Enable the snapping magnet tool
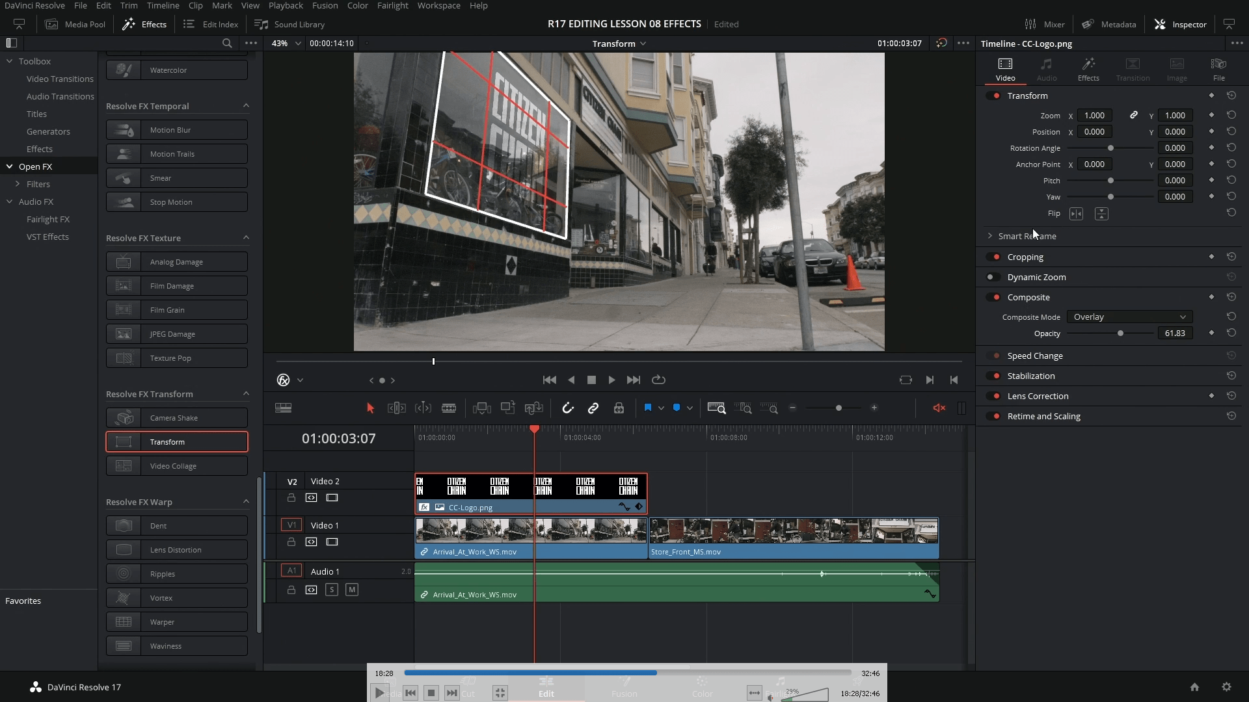The width and height of the screenshot is (1249, 702). [x=568, y=408]
